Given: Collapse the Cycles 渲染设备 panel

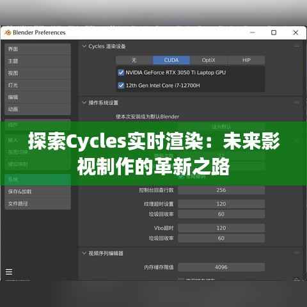Looking at the screenshot, I should tap(84, 46).
